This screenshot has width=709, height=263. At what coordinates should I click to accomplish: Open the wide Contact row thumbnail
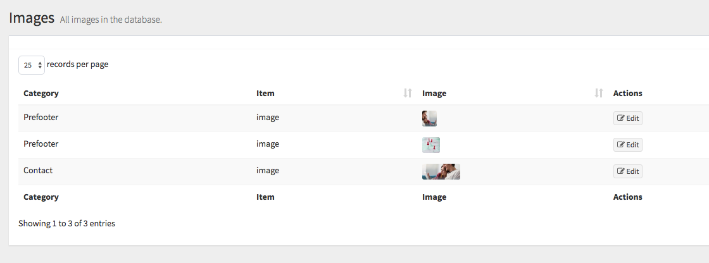point(441,171)
